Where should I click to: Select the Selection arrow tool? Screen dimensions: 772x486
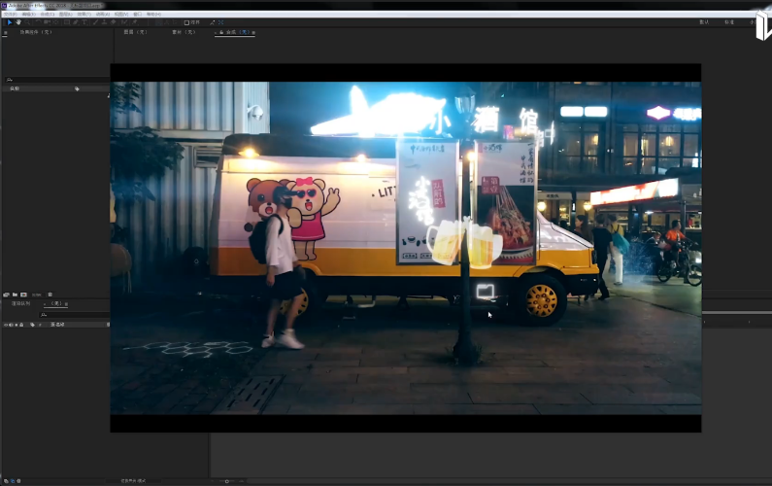[10, 22]
